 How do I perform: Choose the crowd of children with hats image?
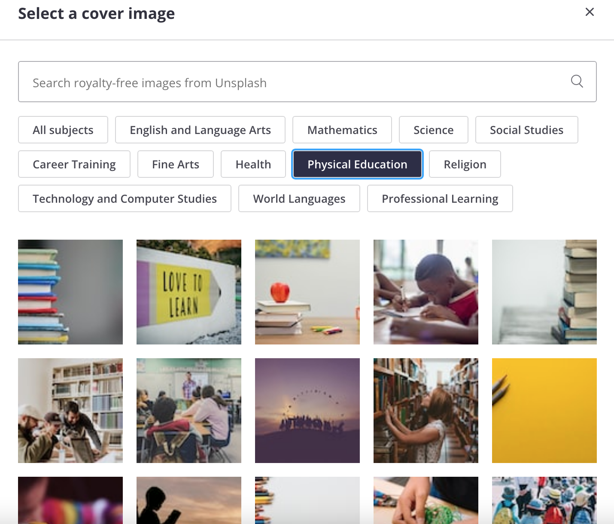tap(544, 500)
